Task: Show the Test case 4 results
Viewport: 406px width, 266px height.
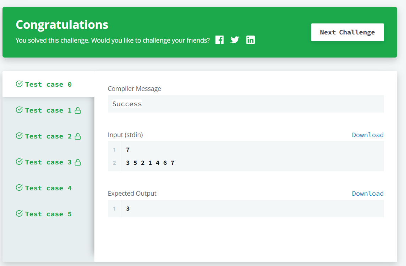Action: point(48,188)
